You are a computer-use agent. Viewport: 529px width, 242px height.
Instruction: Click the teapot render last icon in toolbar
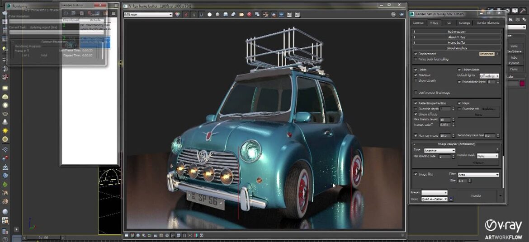[273, 14]
